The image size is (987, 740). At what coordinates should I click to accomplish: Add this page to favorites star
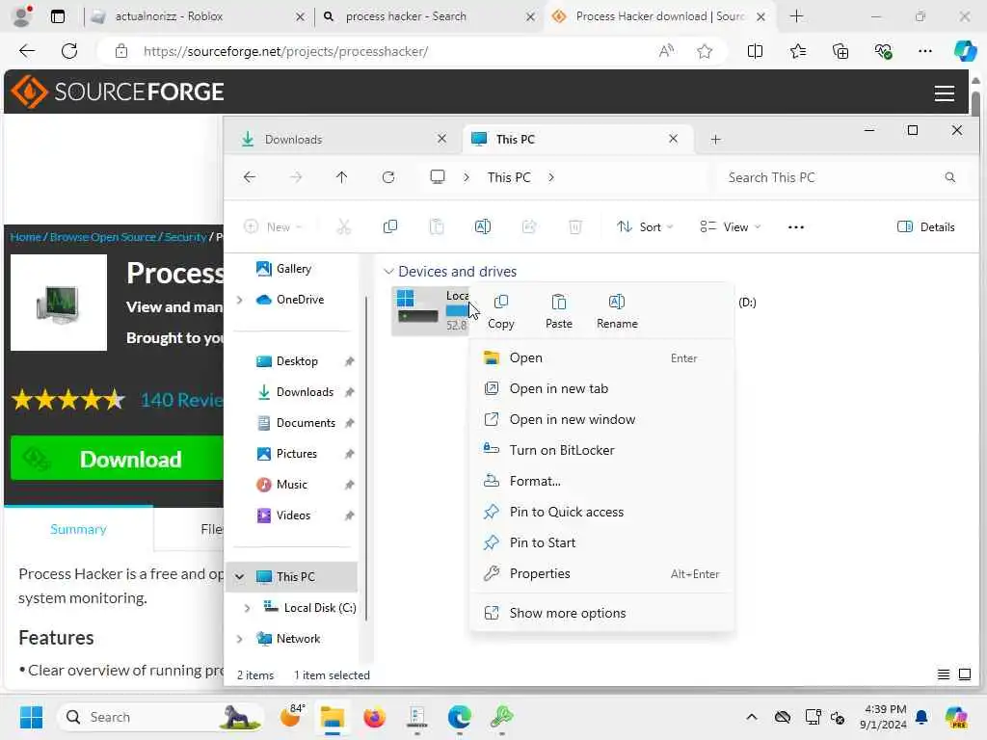[705, 51]
